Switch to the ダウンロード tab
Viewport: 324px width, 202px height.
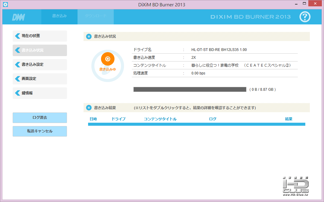(x=96, y=17)
